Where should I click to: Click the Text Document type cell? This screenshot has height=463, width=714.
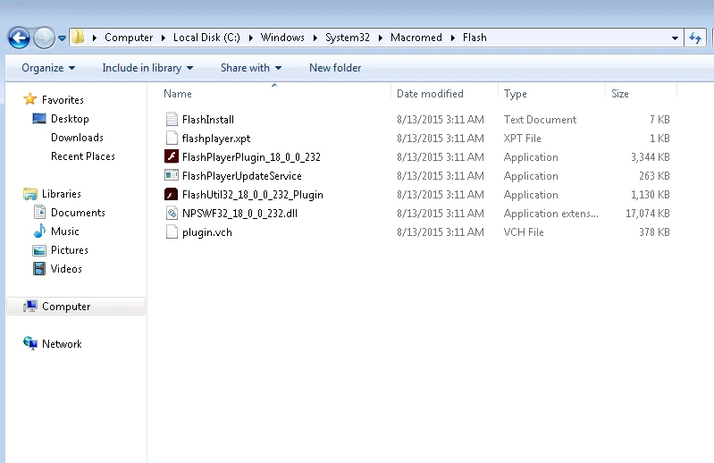(540, 120)
